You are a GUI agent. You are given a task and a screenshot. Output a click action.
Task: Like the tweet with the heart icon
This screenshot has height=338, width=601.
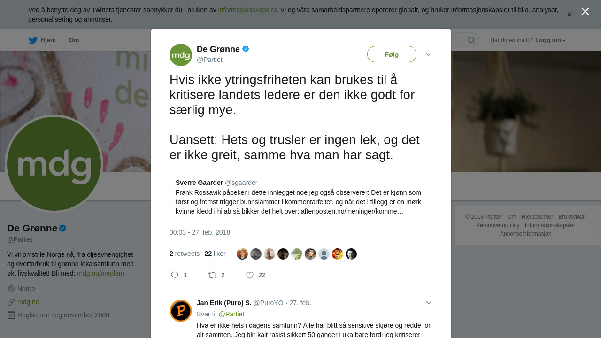point(250,275)
